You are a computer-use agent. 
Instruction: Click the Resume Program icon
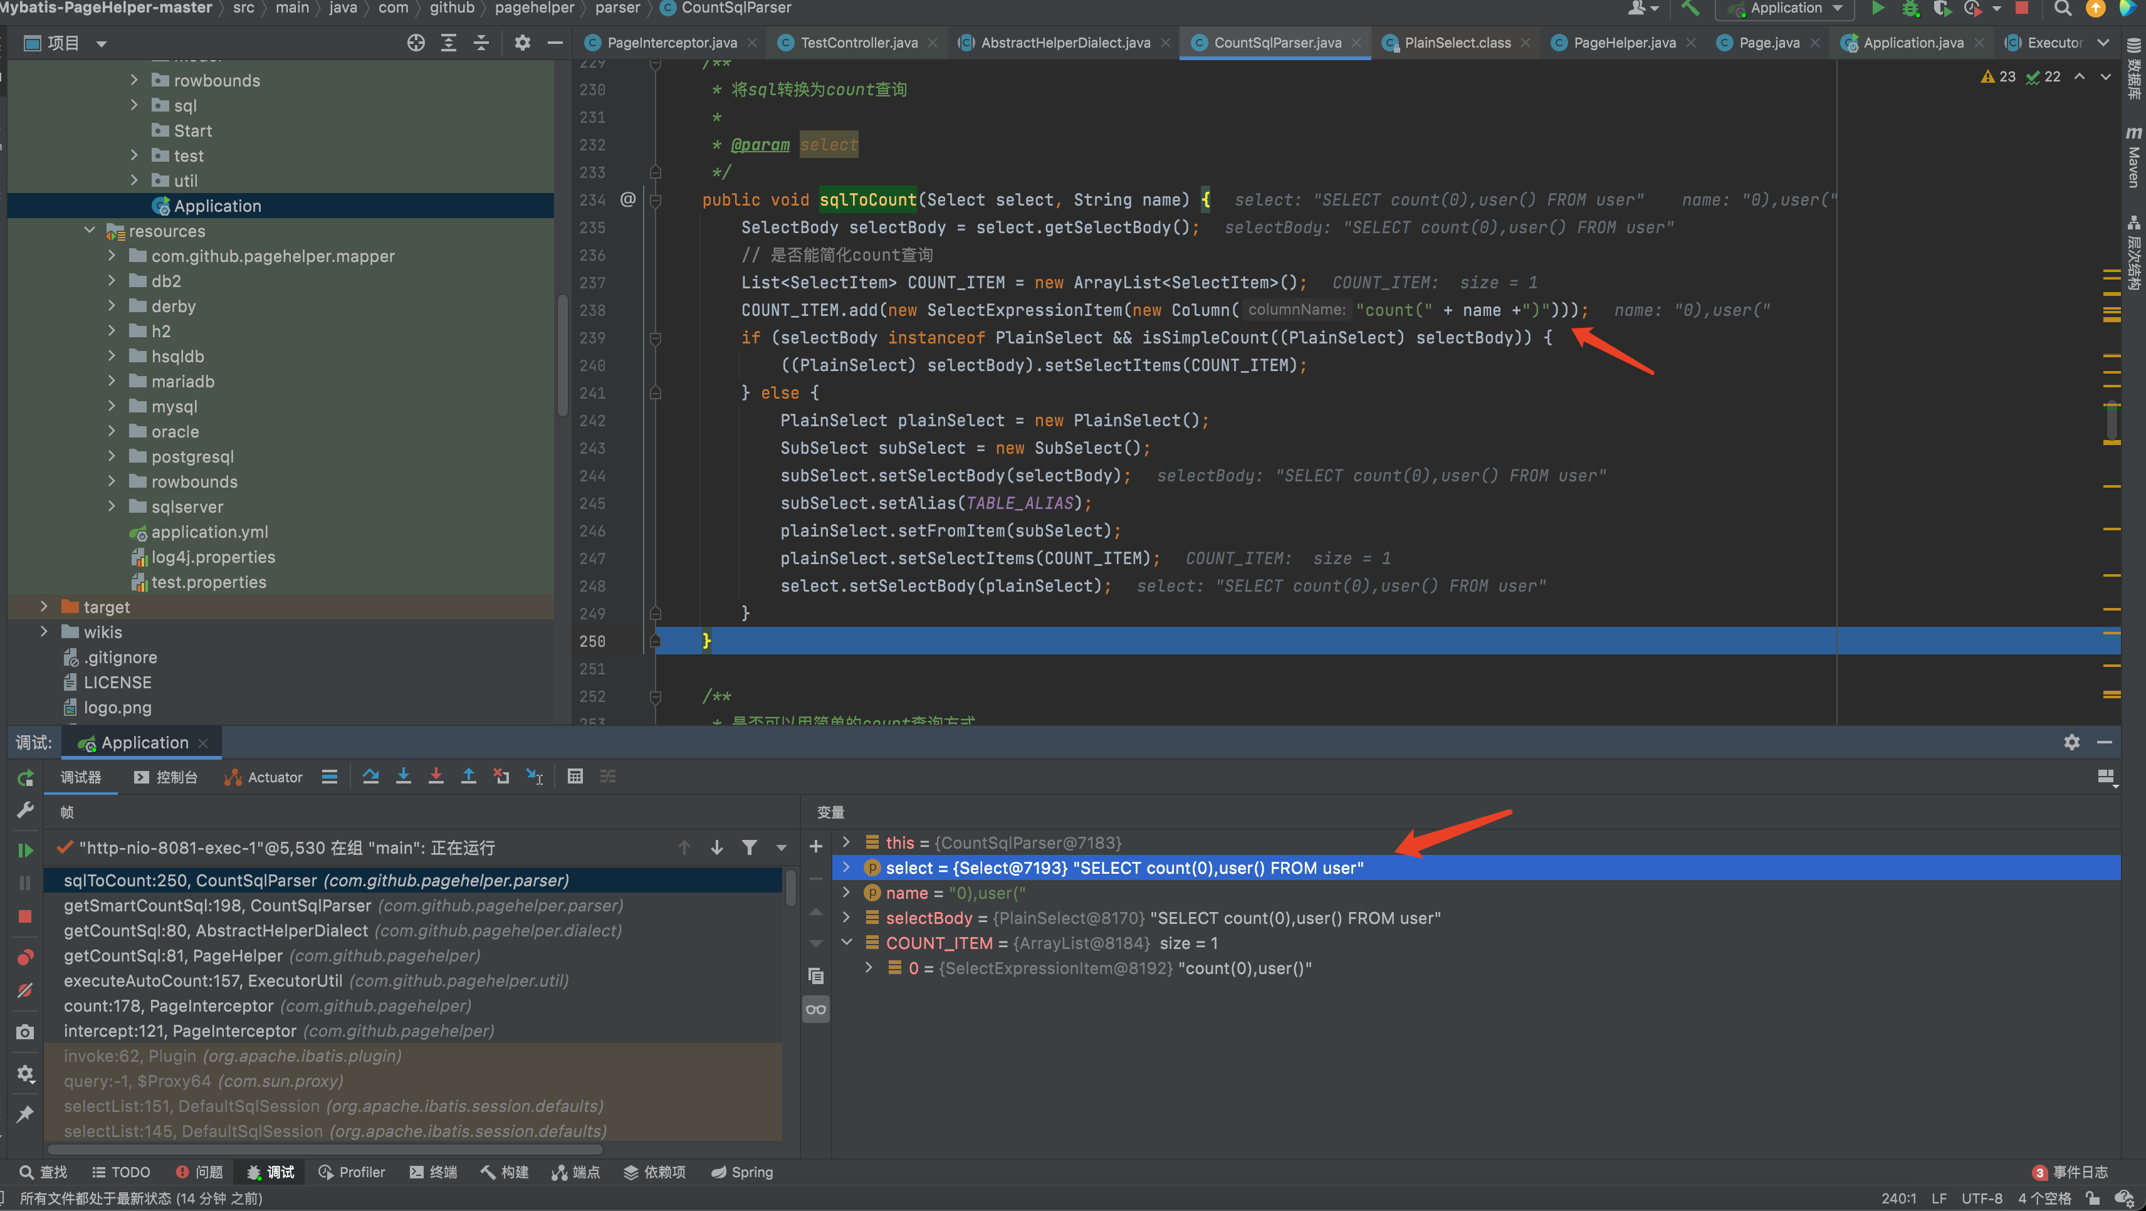coord(25,849)
